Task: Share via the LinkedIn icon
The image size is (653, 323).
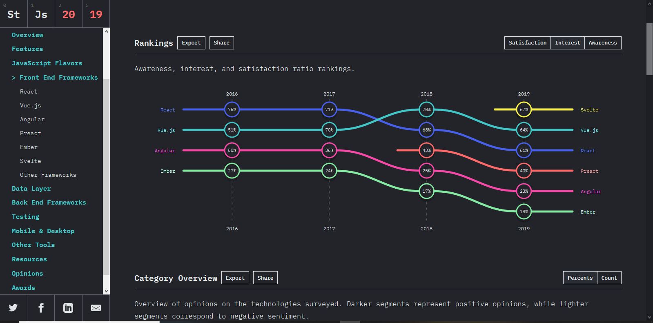Action: [68, 308]
